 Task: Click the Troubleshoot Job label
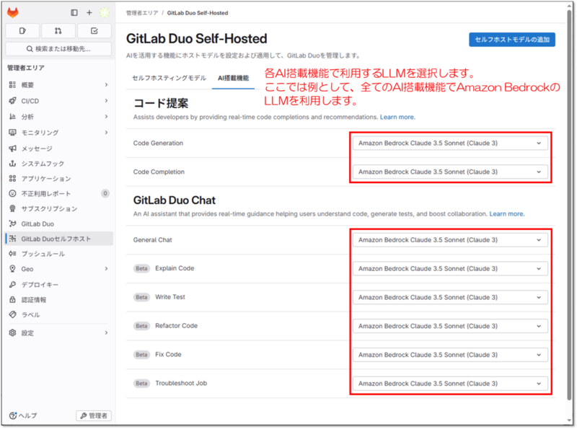181,383
